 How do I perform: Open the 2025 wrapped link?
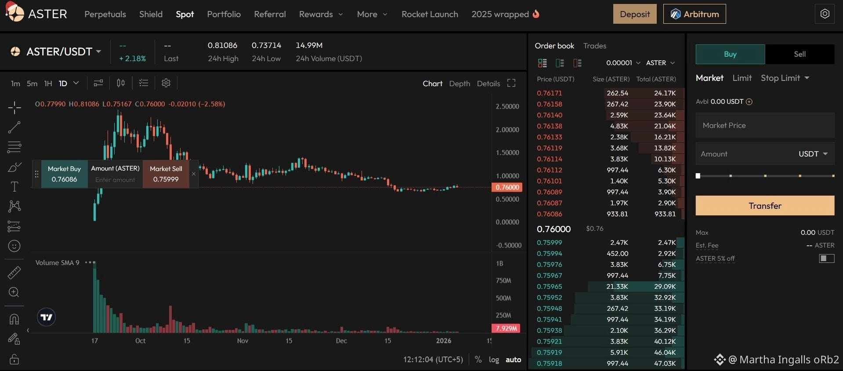[x=505, y=14]
